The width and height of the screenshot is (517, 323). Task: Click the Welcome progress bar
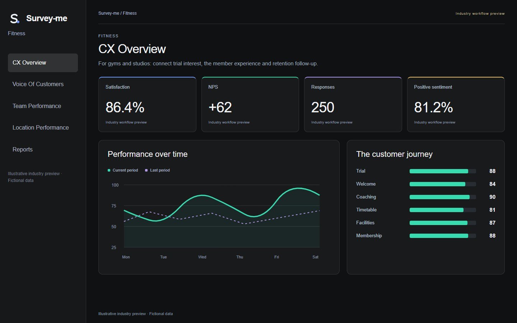click(x=443, y=184)
